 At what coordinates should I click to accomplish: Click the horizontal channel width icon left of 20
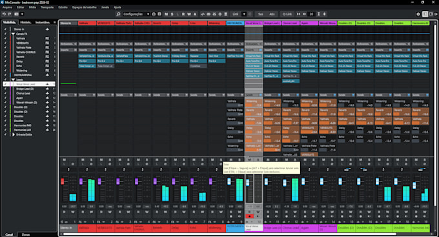(304, 14)
